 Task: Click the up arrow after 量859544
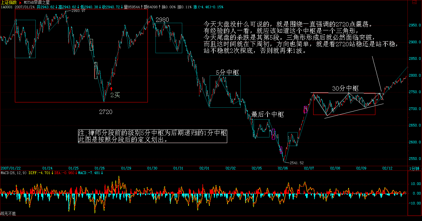[142, 7]
